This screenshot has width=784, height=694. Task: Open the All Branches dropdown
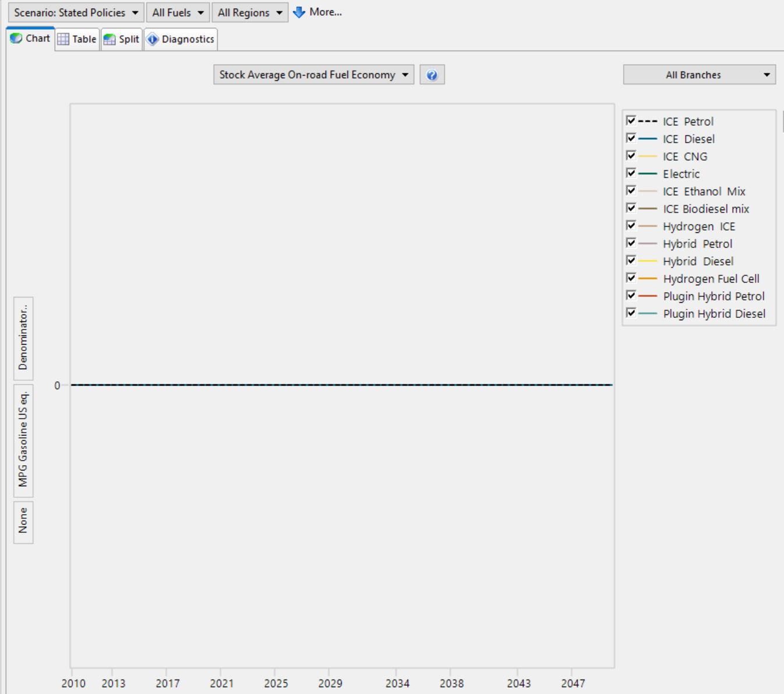coord(699,75)
